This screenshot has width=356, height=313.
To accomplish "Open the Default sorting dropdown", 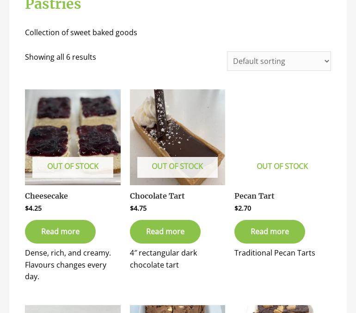I will [x=279, y=61].
